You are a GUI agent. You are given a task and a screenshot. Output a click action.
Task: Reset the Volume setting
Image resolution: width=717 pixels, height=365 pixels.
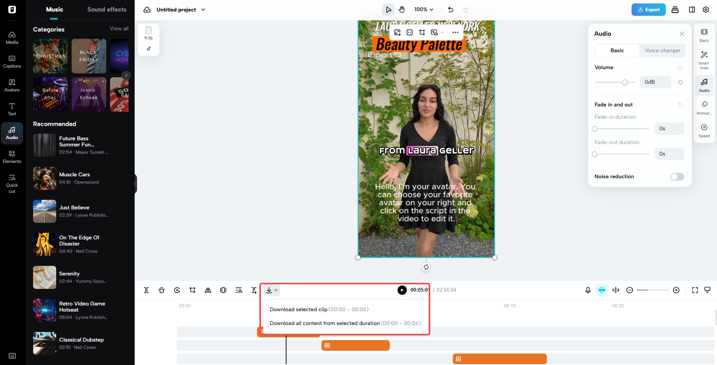(680, 68)
